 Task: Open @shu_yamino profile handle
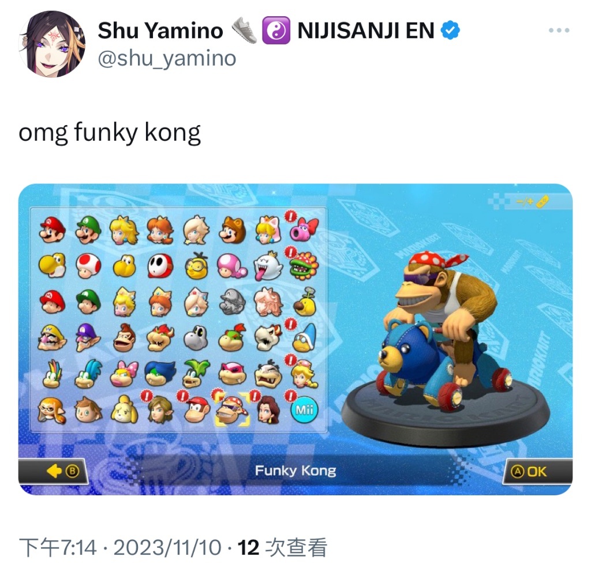167,58
